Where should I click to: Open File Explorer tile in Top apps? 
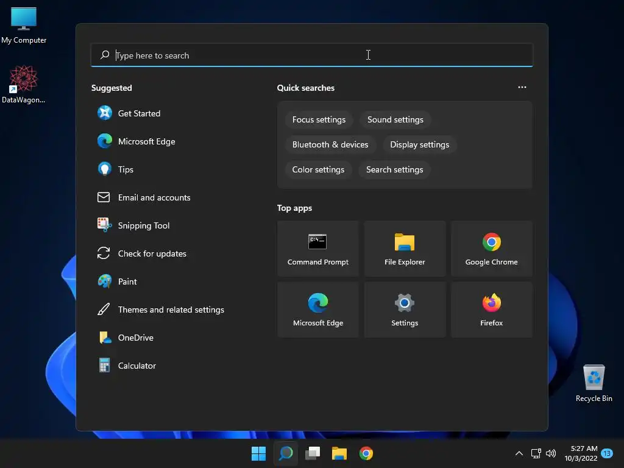405,249
